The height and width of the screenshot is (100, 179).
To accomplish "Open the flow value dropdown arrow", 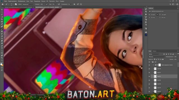I will [56, 4].
